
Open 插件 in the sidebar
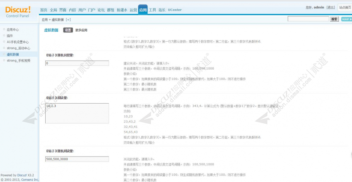point(10,36)
